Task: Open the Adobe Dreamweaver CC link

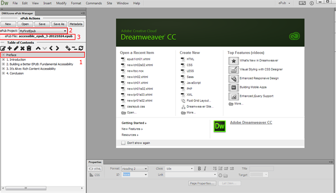Action: click(x=251, y=123)
